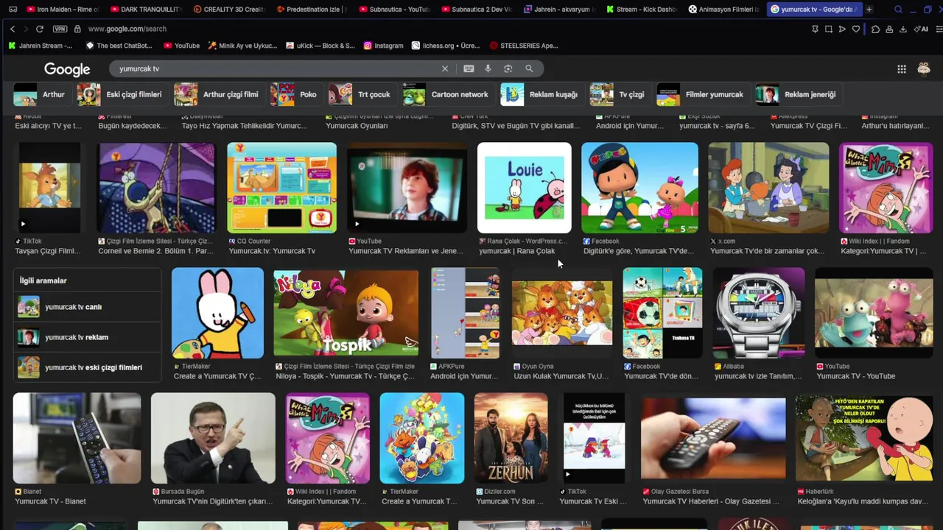Viewport: 943px width, 530px height.
Task: Switch to the Predestination izle tab
Action: point(311,10)
